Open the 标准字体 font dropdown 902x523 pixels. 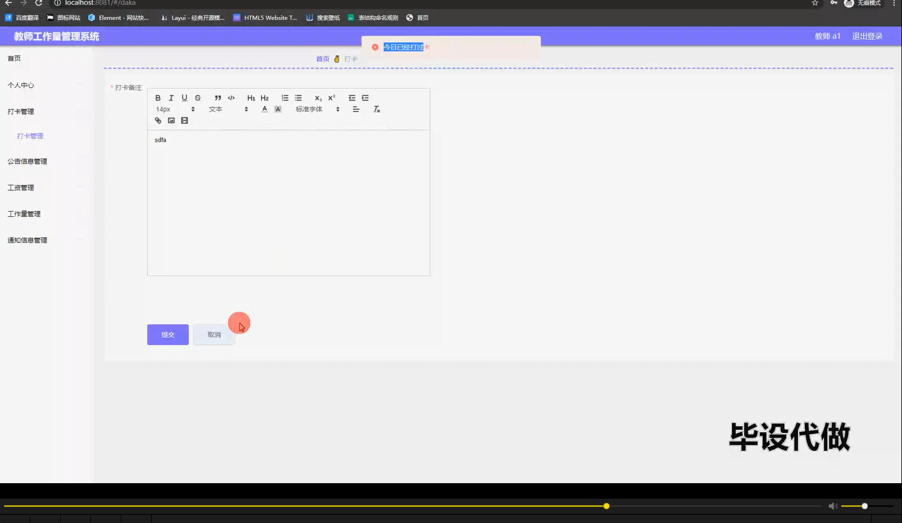click(x=318, y=109)
